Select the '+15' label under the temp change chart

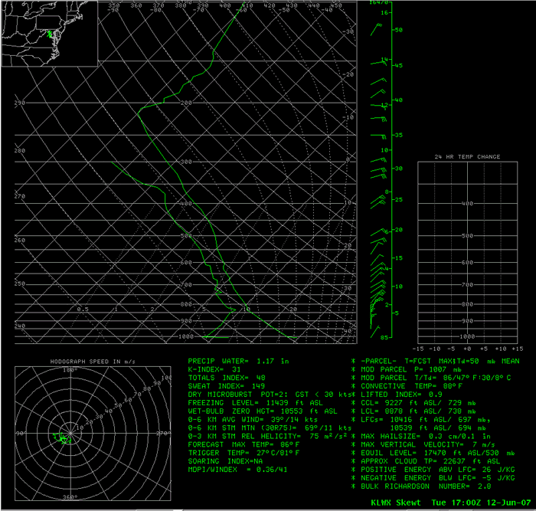[518, 349]
